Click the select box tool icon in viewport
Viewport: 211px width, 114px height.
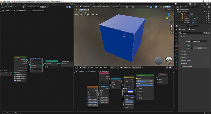tap(77, 10)
